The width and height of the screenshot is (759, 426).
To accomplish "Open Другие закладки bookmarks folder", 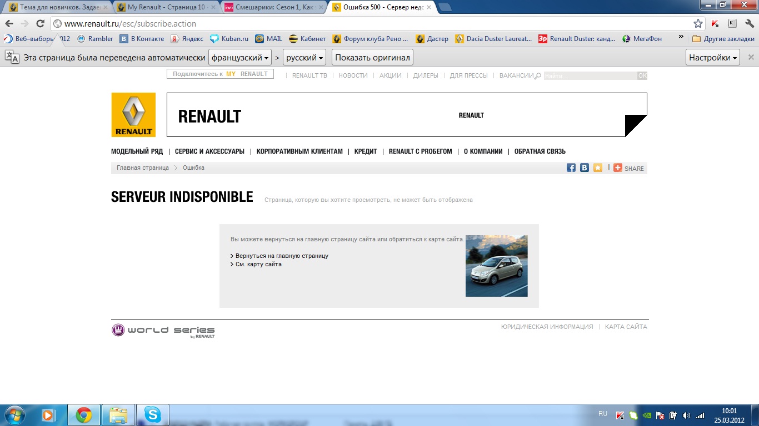I will point(723,39).
